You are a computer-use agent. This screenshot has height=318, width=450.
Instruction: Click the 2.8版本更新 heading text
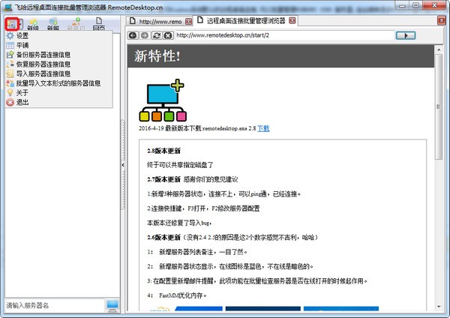[x=163, y=151]
